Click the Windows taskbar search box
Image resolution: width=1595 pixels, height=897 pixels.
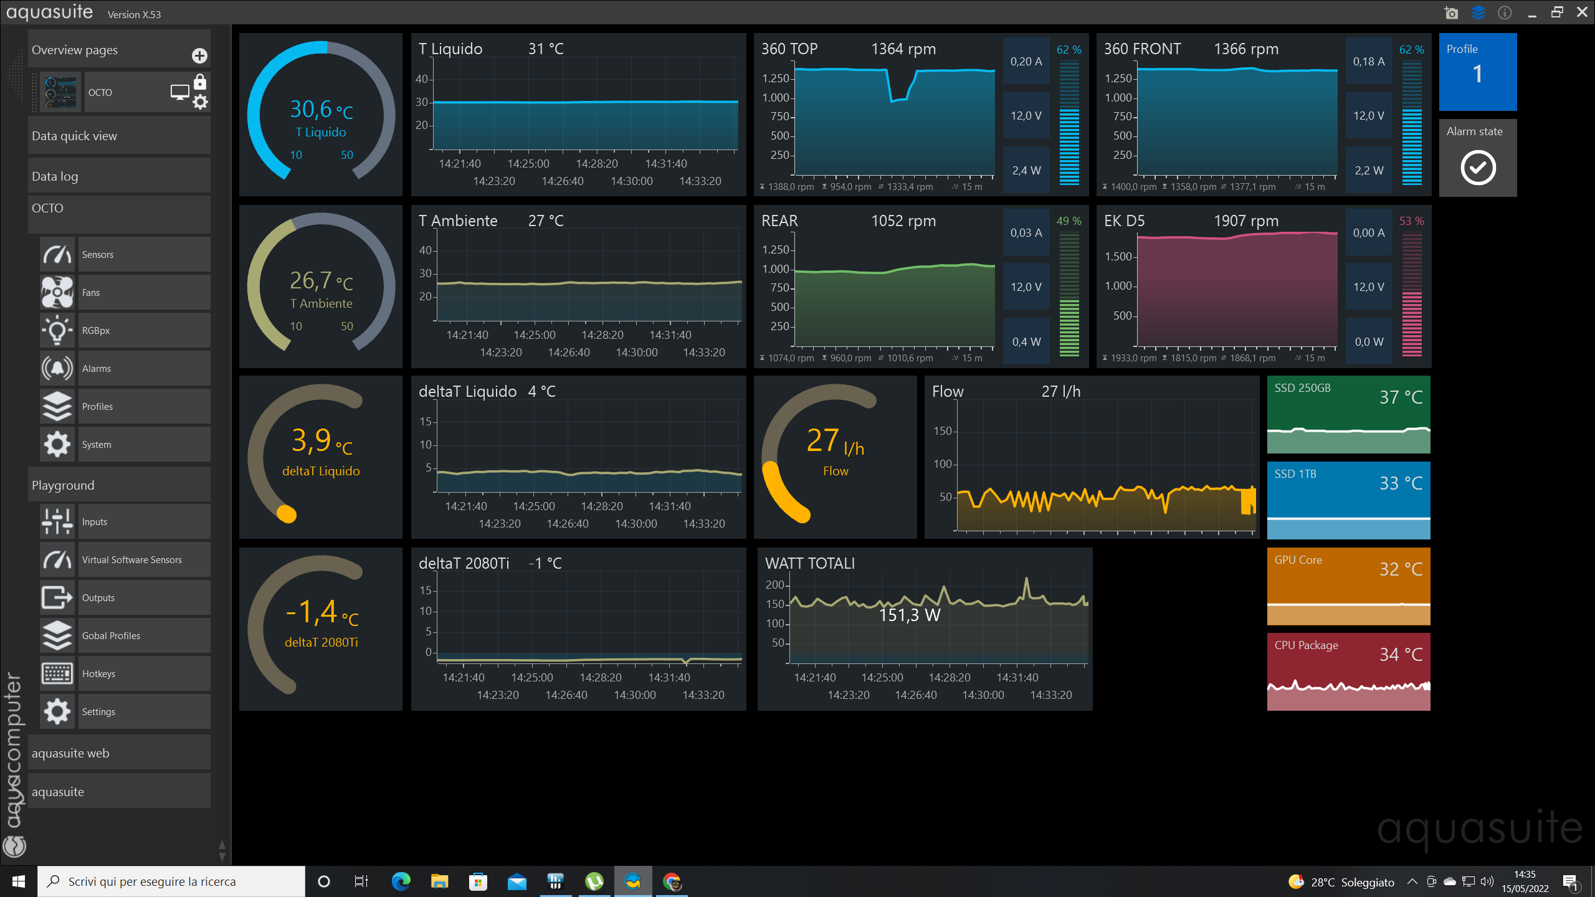(x=171, y=881)
